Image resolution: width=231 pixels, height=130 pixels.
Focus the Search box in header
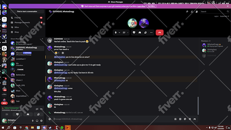pyautogui.click(x=214, y=12)
